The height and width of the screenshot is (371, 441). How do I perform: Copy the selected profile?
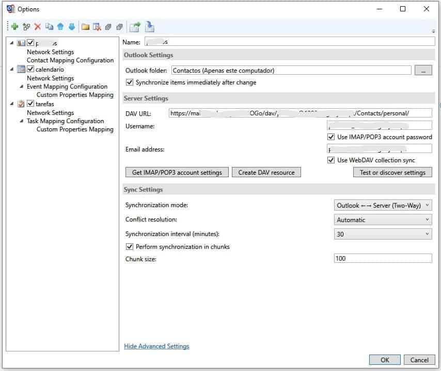tap(49, 27)
